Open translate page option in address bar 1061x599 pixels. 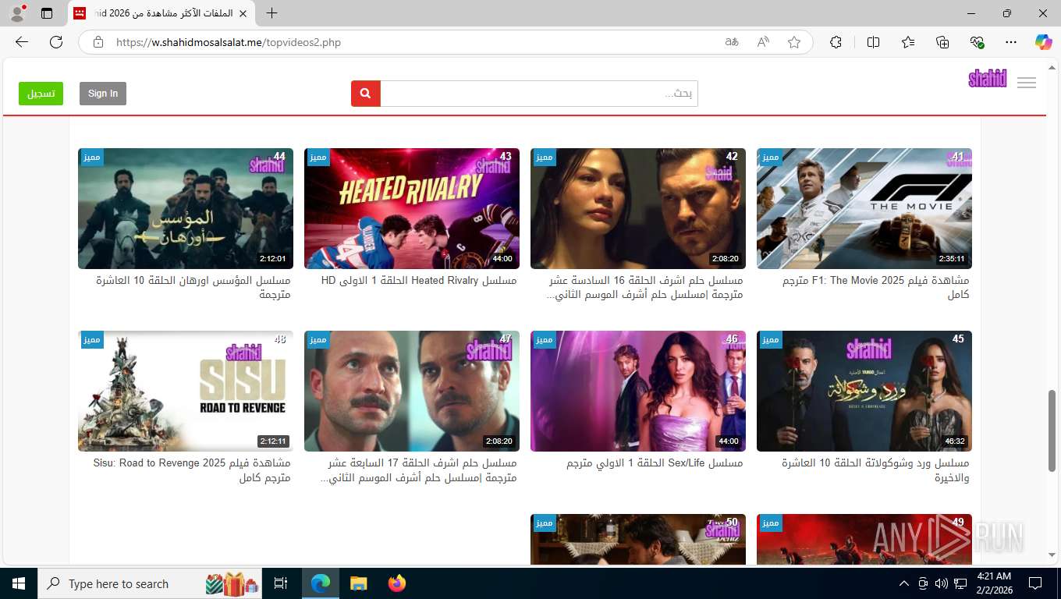coord(732,42)
